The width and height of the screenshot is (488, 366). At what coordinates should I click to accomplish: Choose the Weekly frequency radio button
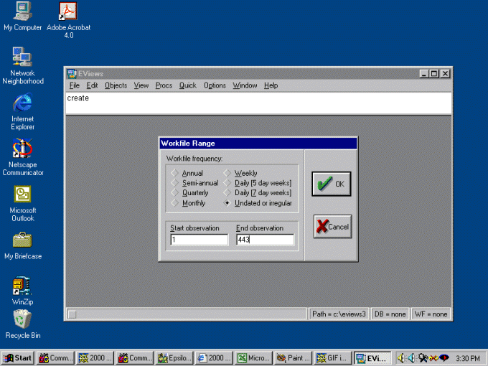coord(227,173)
